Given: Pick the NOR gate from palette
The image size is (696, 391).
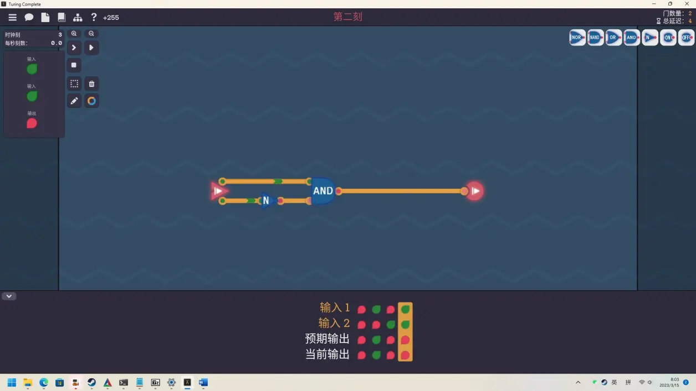Looking at the screenshot, I should pos(577,38).
